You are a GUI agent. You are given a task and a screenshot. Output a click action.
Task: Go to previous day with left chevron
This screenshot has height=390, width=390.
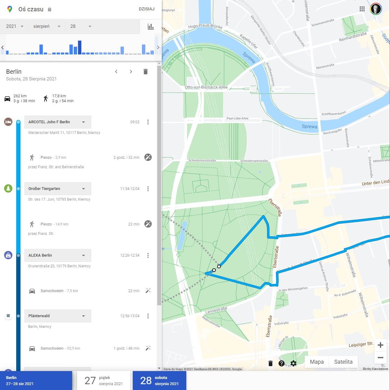pos(116,72)
